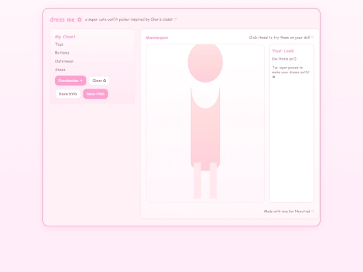Click the Randomize button
The width and height of the screenshot is (363, 272).
tap(71, 81)
